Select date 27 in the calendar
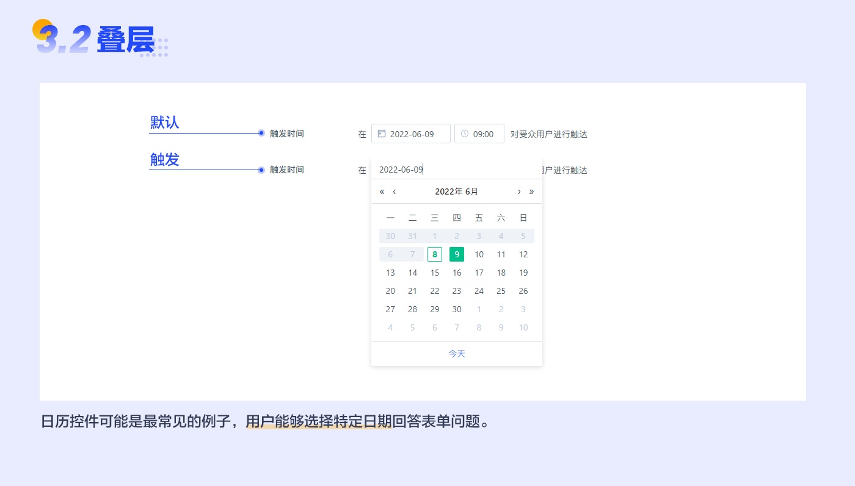The image size is (855, 486). (390, 309)
